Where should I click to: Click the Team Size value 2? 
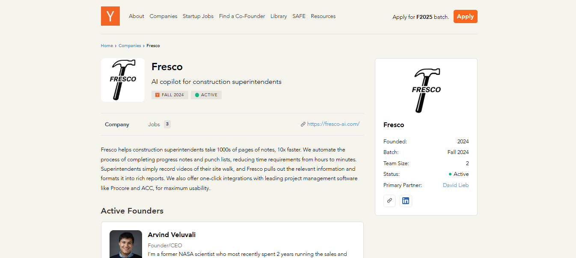[x=467, y=163]
